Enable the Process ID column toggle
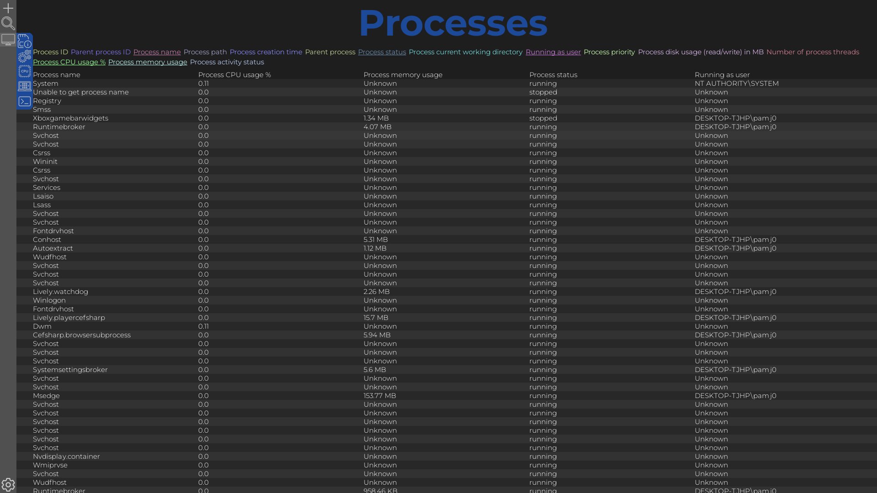Screen dimensions: 877x493 click(x=50, y=52)
